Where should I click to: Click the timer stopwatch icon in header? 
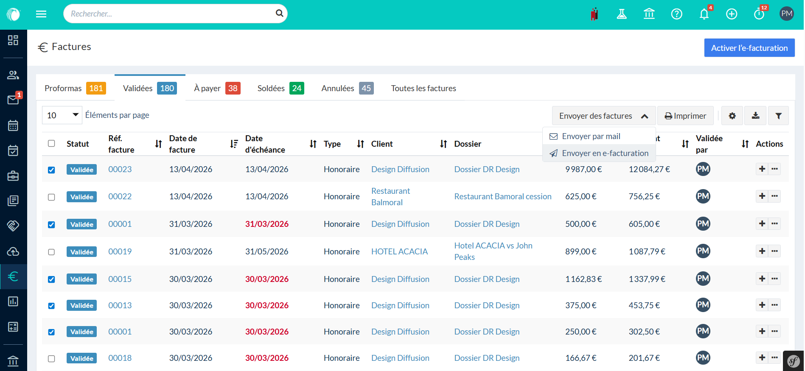pyautogui.click(x=759, y=14)
